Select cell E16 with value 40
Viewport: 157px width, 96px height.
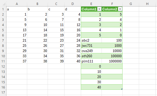coord(91,87)
